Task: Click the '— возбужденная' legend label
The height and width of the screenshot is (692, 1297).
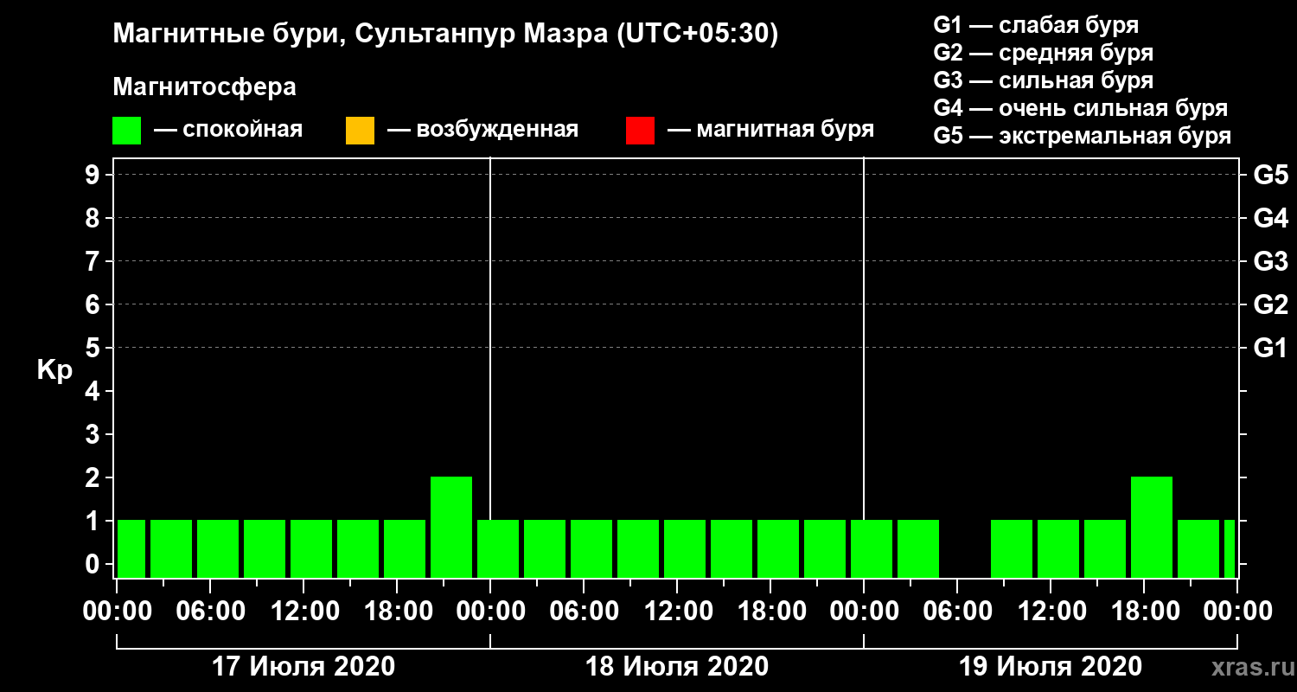Action: coord(482,131)
